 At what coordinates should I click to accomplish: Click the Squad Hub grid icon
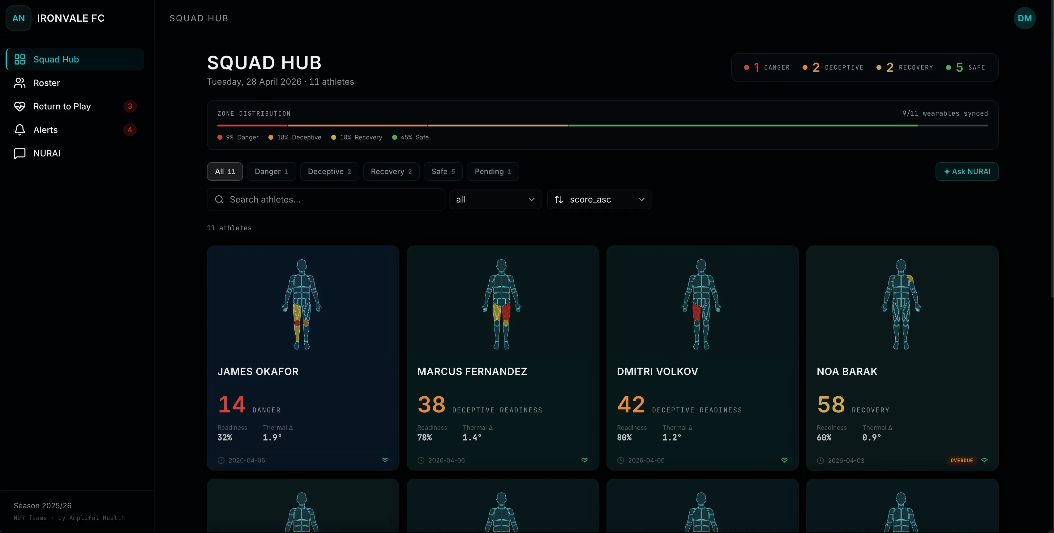[x=20, y=59]
